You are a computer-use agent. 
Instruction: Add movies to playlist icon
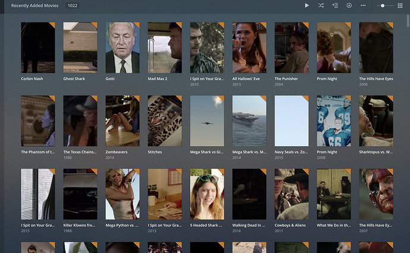pos(335,5)
